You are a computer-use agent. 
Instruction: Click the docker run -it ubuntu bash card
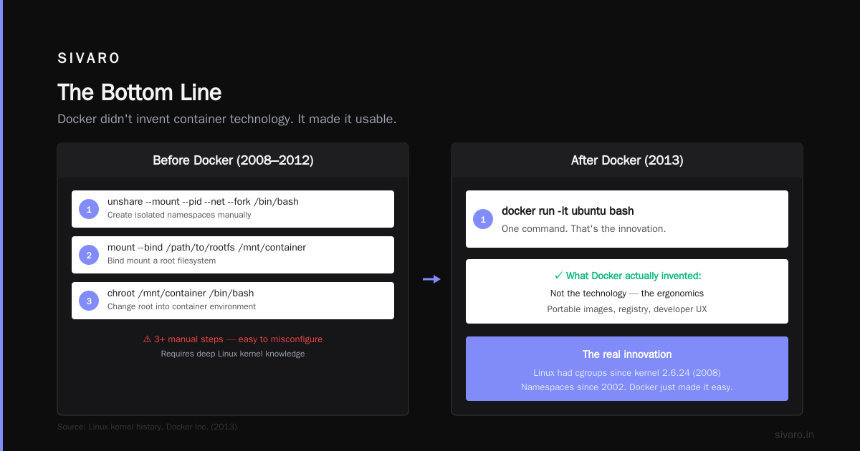(x=627, y=219)
